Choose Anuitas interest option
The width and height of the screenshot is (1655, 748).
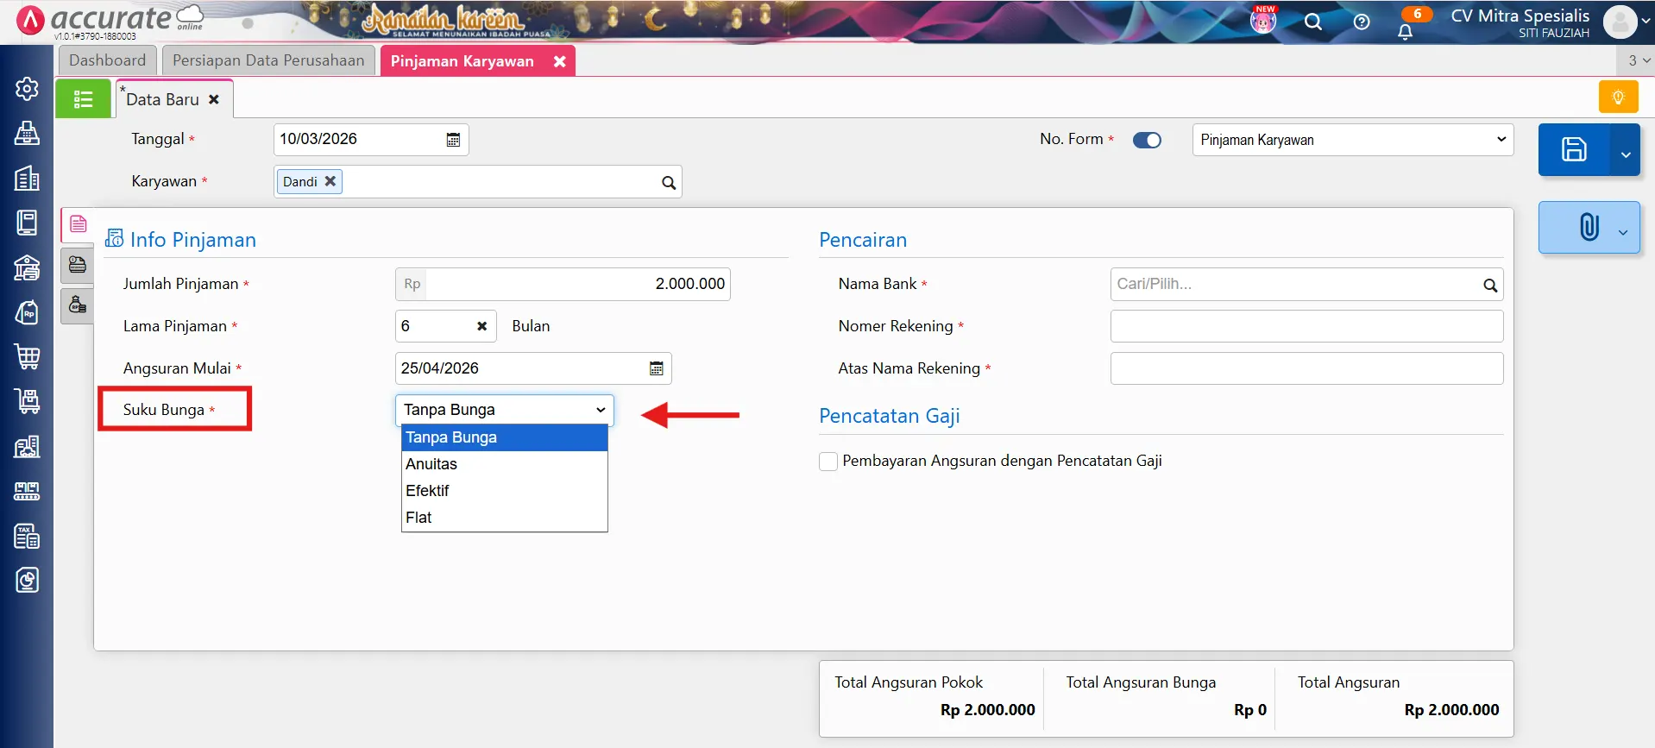(x=505, y=464)
